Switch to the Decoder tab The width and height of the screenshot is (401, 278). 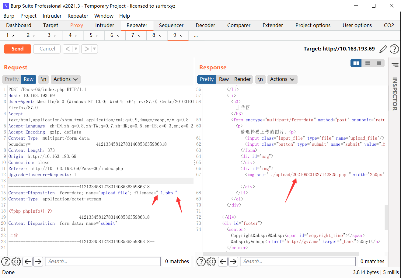tap(205, 25)
